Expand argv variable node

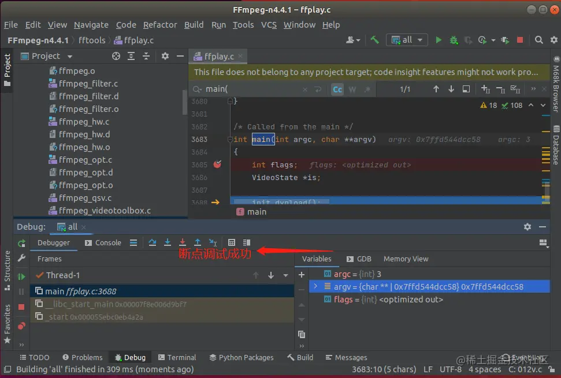coord(315,286)
